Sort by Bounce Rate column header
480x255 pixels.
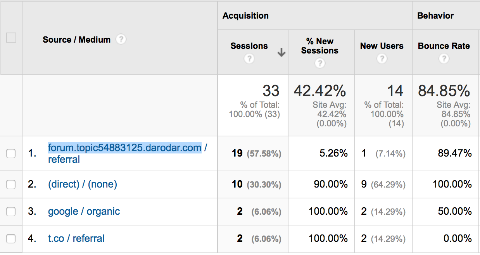pyautogui.click(x=444, y=46)
